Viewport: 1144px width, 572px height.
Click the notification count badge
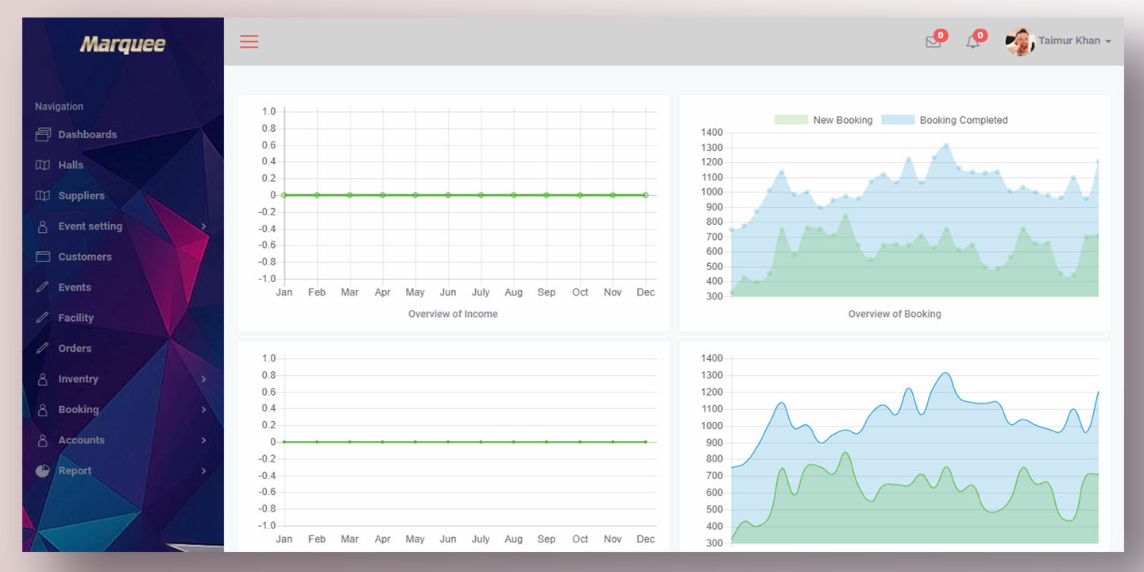tap(980, 35)
